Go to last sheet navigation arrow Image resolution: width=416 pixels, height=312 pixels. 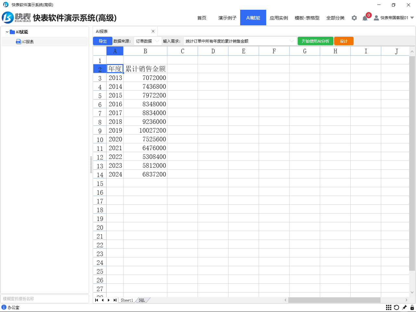pyautogui.click(x=115, y=300)
